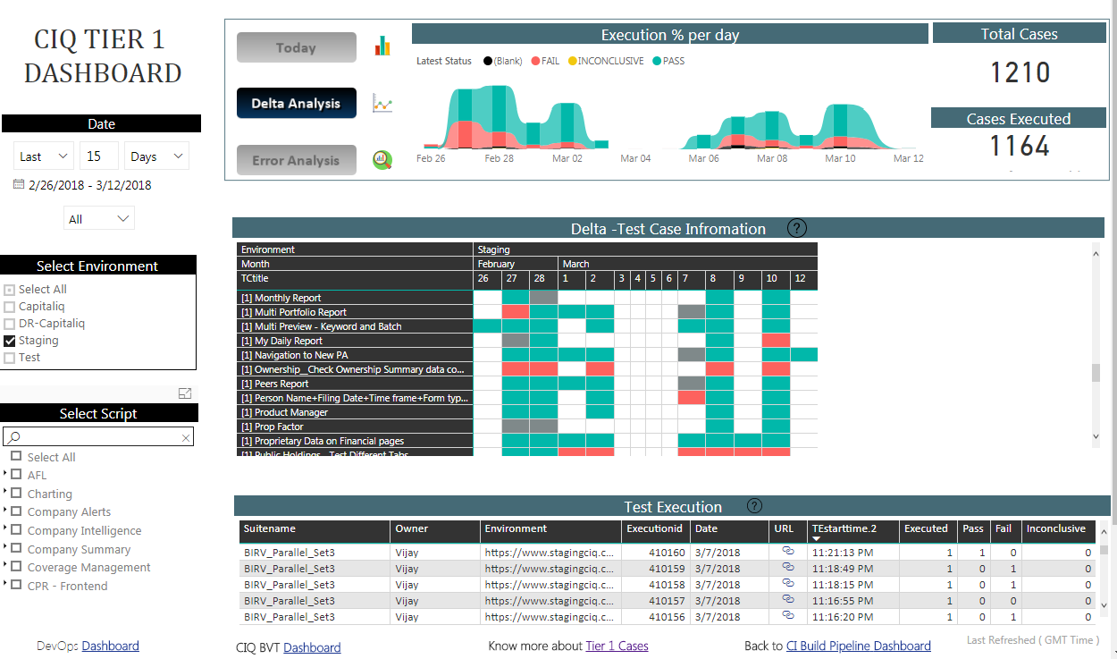Click Pass count 1 for Executionid 410160
The image size is (1117, 659).
982,553
